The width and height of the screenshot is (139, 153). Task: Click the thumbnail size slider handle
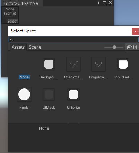(114, 47)
